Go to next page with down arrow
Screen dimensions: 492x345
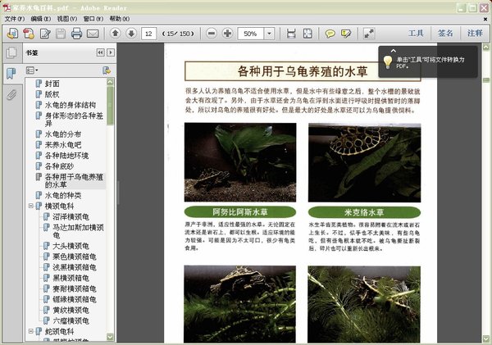pos(131,34)
